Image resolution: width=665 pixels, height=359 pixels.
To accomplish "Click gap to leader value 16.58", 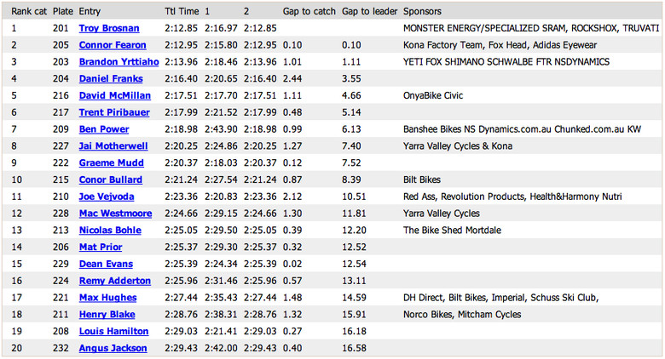I will [354, 349].
